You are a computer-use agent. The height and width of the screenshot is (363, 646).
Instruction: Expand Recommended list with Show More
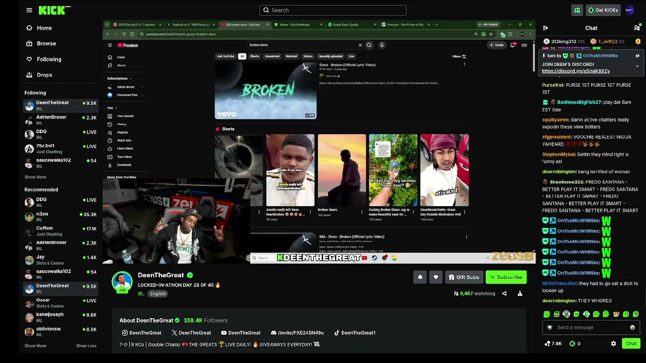click(x=35, y=346)
